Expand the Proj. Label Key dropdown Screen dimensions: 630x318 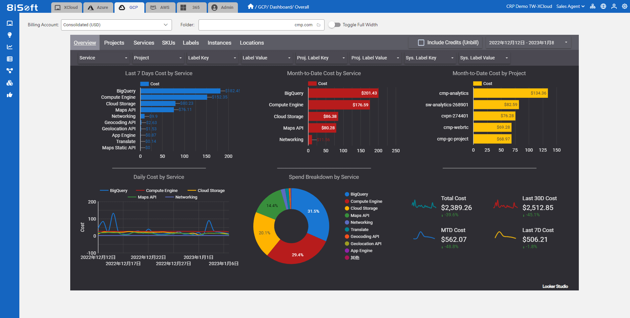[x=321, y=58]
